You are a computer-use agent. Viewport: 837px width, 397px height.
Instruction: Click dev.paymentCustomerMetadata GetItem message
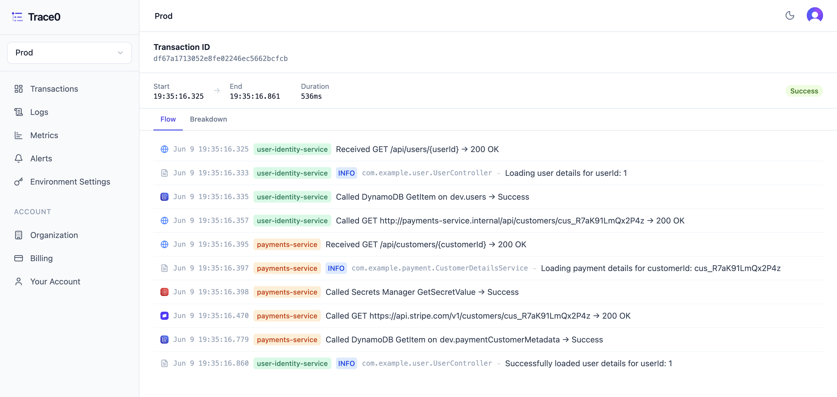pyautogui.click(x=464, y=340)
